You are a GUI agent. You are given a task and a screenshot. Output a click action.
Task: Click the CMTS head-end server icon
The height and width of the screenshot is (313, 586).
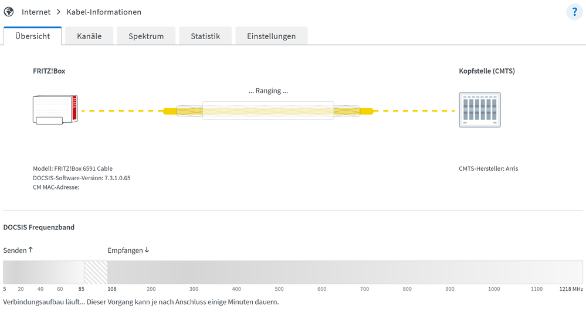479,110
